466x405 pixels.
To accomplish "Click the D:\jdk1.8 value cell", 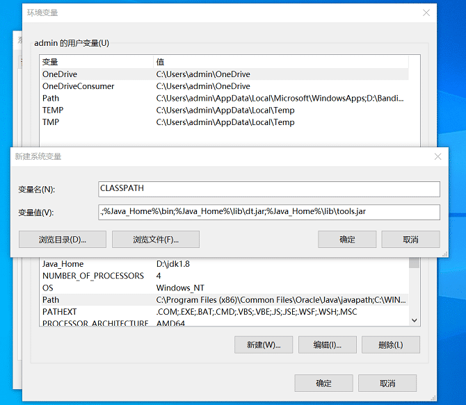I will tap(173, 264).
